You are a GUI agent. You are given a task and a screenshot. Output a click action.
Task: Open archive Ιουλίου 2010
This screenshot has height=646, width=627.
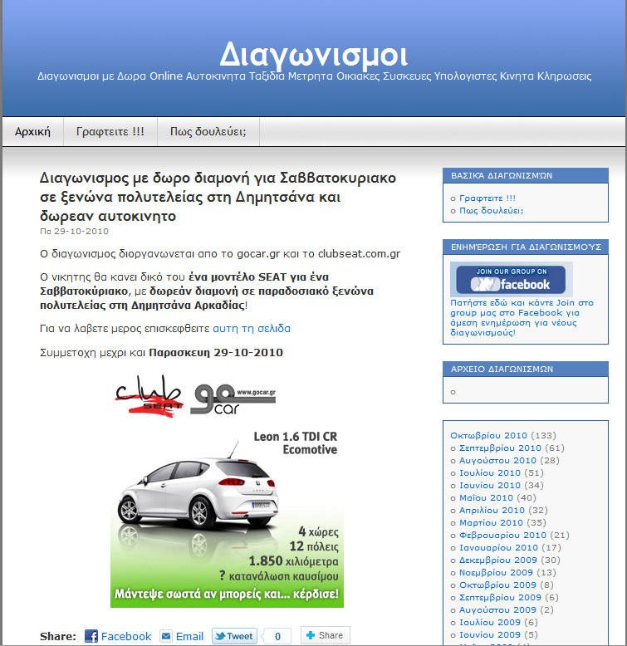(490, 472)
